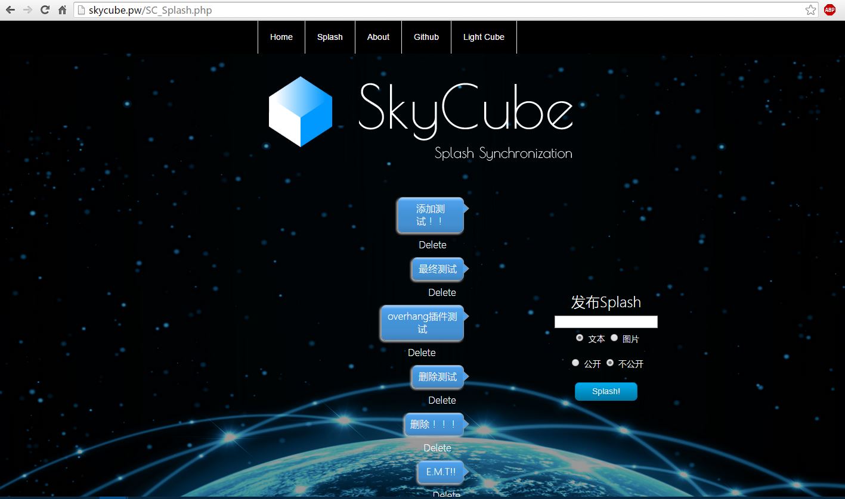Click the overhang插件测试 splash bubble

(x=422, y=323)
